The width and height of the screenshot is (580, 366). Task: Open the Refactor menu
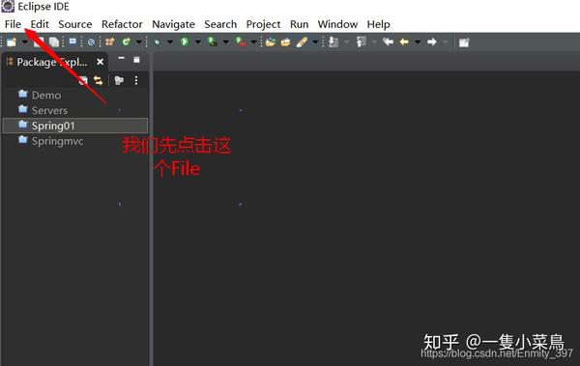coord(122,24)
